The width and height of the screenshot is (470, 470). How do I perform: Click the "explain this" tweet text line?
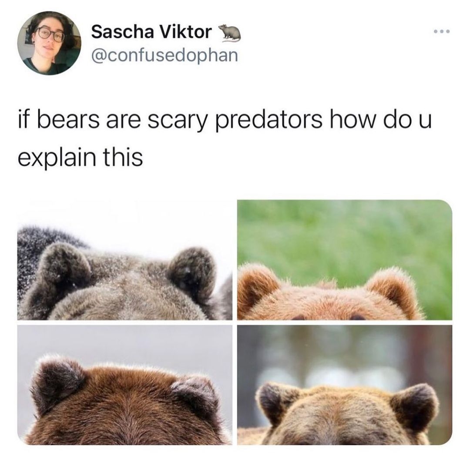(80, 158)
